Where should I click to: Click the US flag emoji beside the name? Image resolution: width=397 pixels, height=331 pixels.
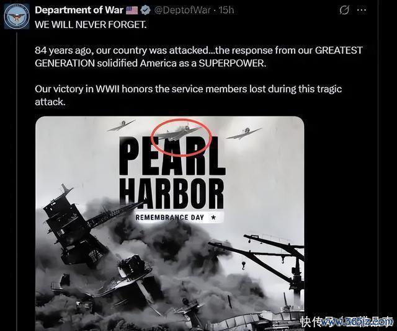[x=132, y=10]
